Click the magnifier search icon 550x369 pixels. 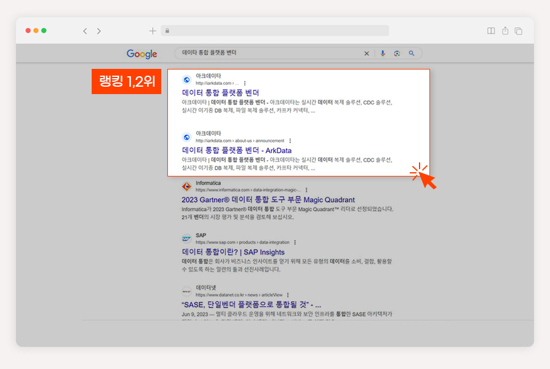(412, 54)
